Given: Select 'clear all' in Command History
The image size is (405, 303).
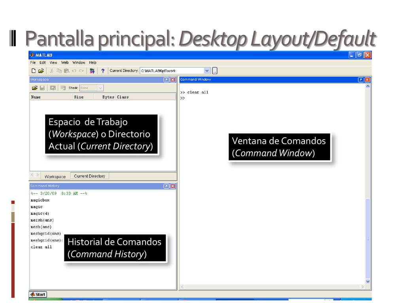Looking at the screenshot, I should 41,247.
